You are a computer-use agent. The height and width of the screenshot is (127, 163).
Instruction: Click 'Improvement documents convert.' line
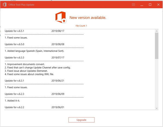click(x=25, y=64)
